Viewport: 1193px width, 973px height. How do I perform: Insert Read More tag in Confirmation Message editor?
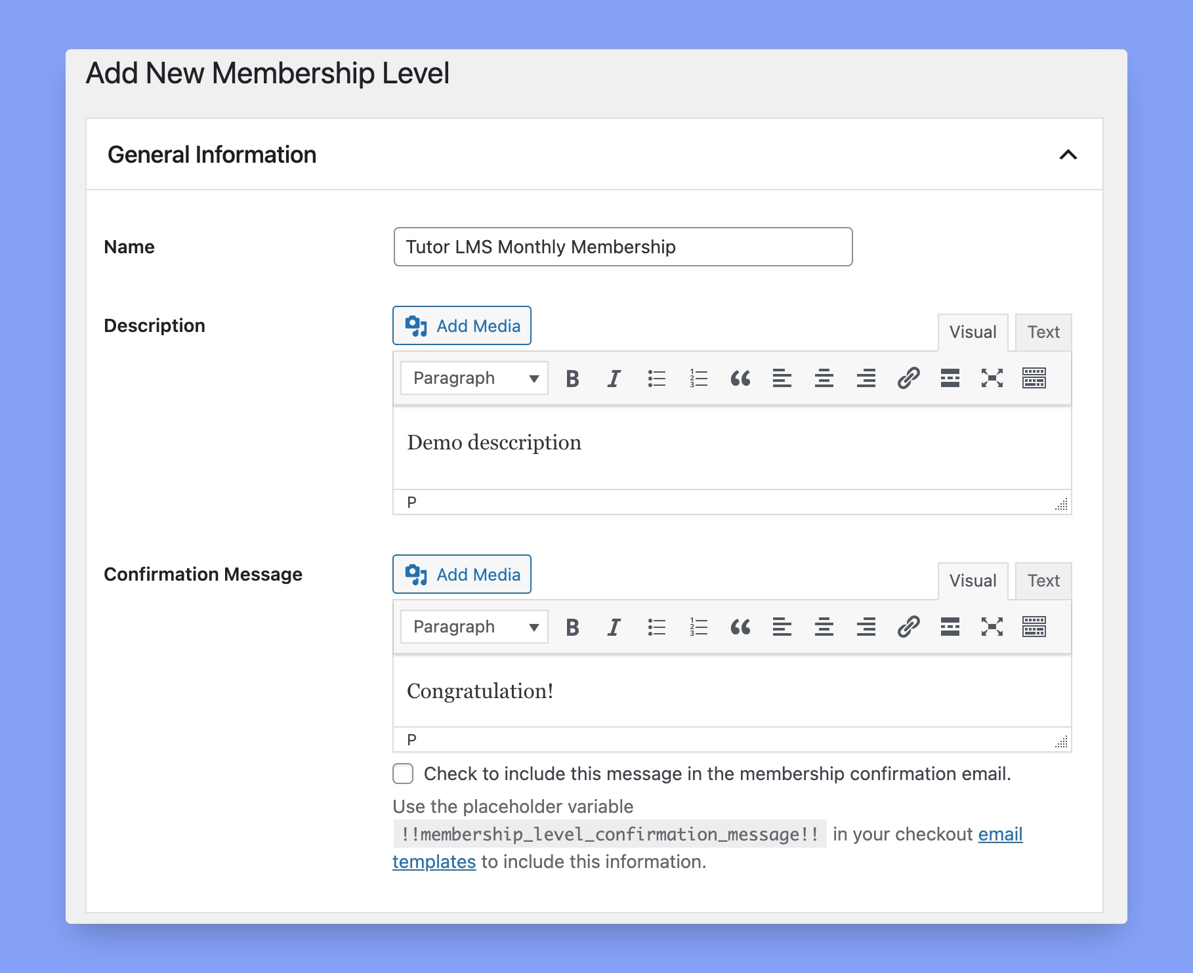950,627
